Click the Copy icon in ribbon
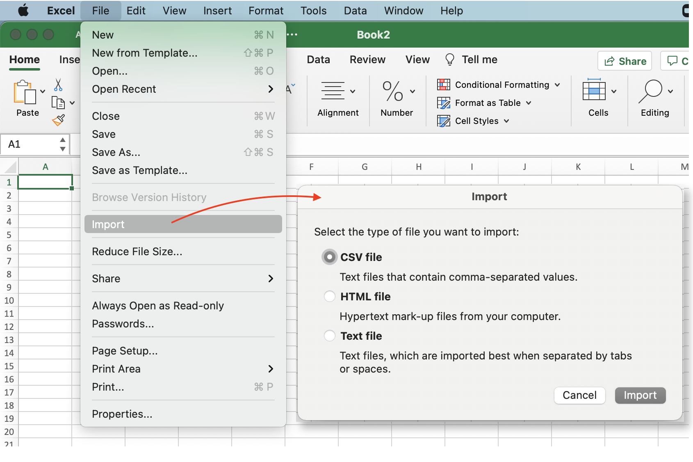693x462 pixels. [58, 103]
